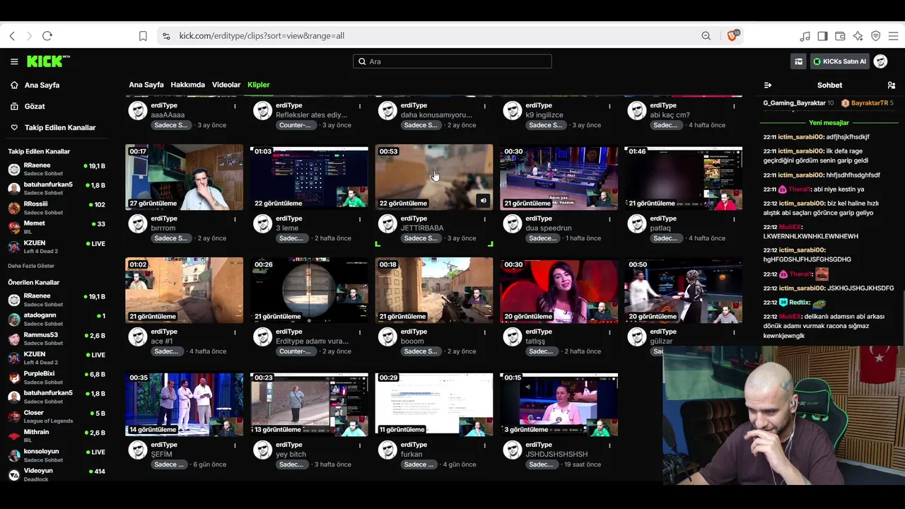Open the Leo AI sparkle icon
905x509 pixels.
pos(858,36)
